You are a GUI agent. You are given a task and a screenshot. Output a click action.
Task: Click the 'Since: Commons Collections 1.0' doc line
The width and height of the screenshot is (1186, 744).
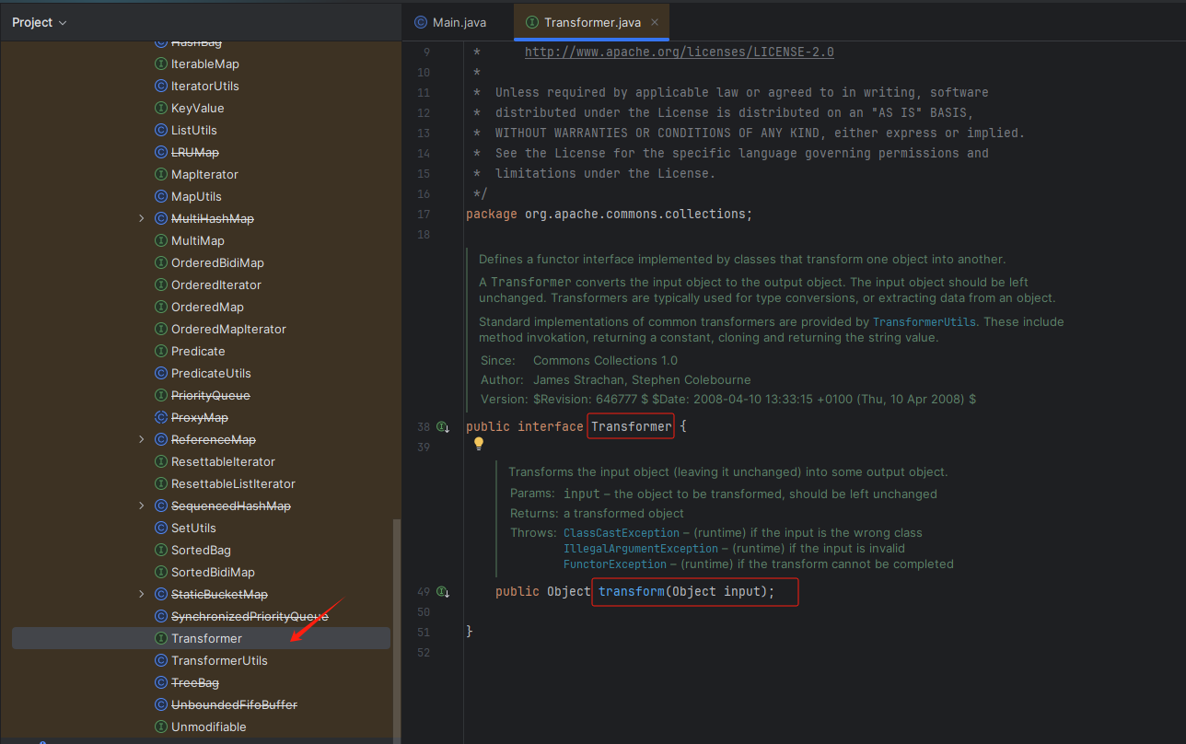pos(579,361)
